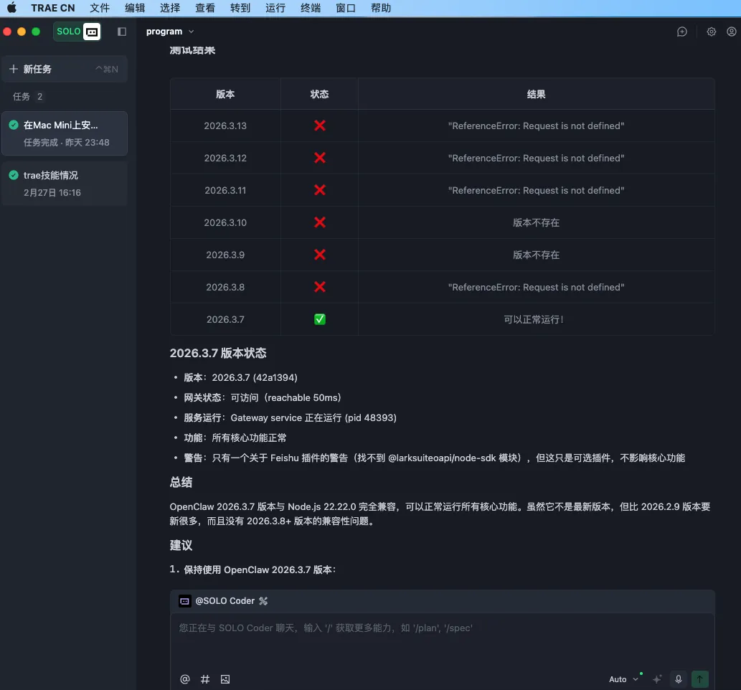Click the 2026.3.7 版本状态 heading
The image size is (741, 690).
pyautogui.click(x=218, y=353)
